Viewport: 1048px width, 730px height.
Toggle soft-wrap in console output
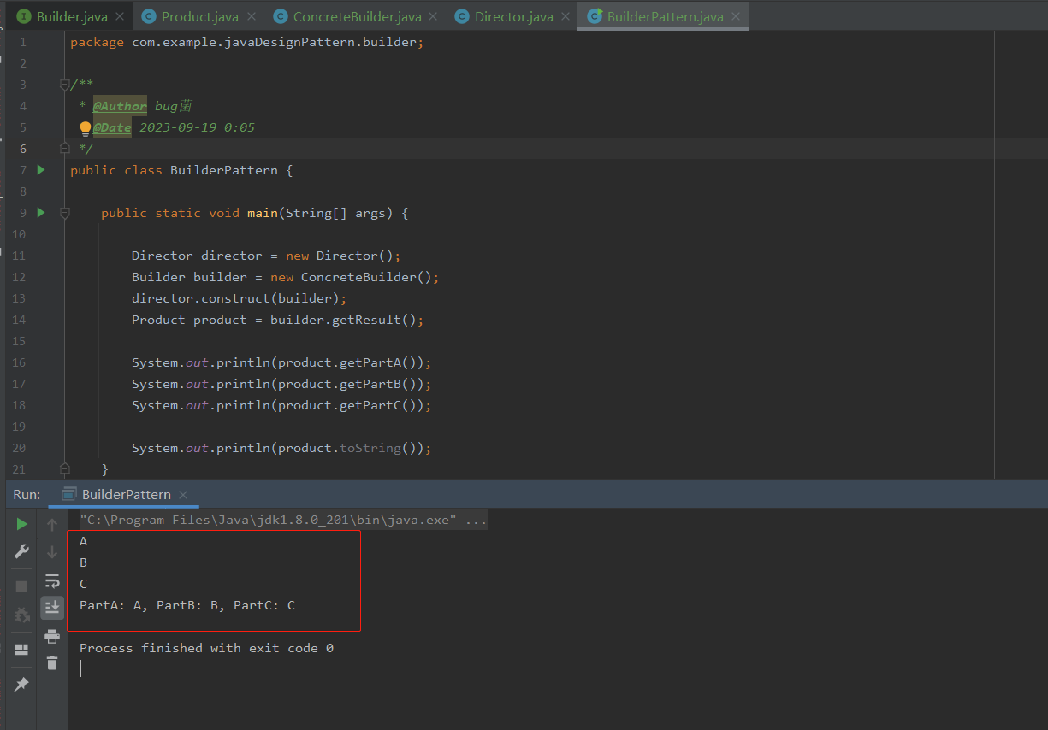pos(52,581)
